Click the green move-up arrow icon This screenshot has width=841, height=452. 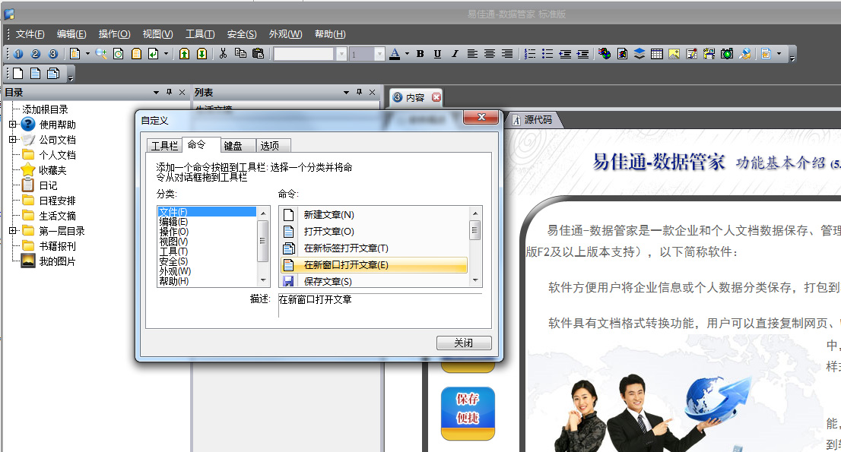pos(184,54)
